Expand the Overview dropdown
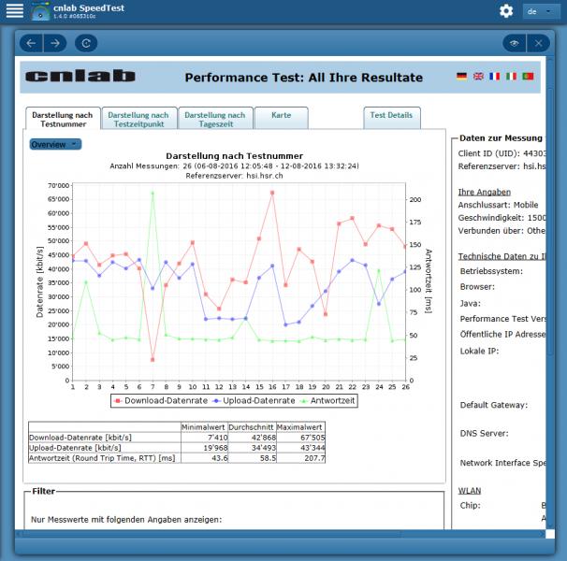 click(x=55, y=144)
